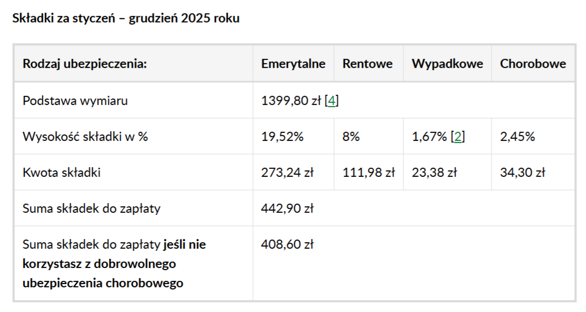Select the Emerytalne column header
This screenshot has height=312, width=586.
pyautogui.click(x=293, y=64)
